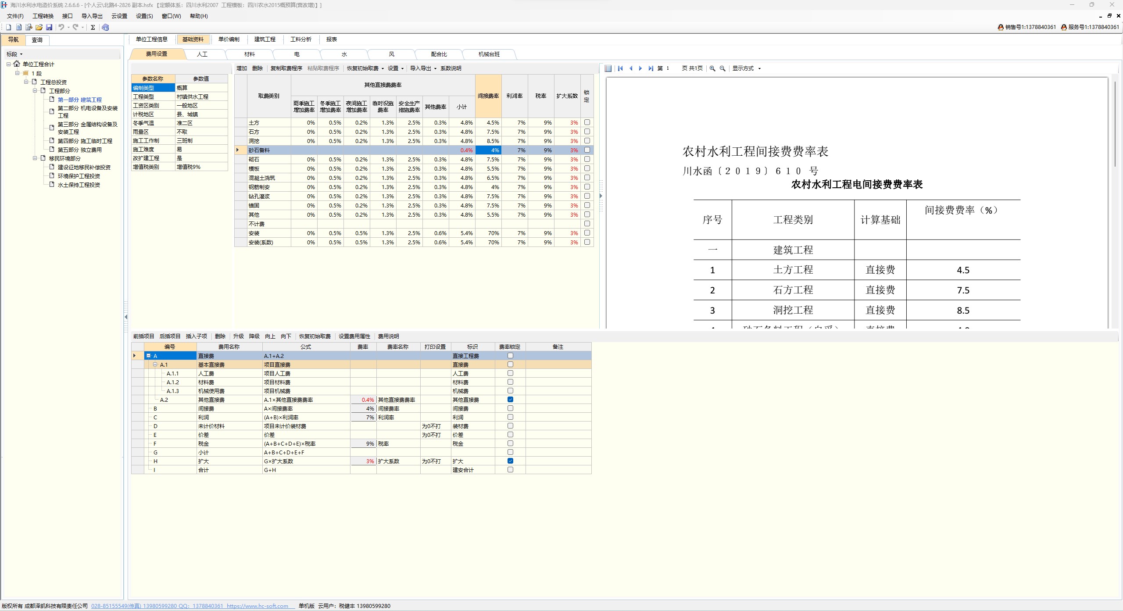1123x611 pixels.
Task: Click the Sigma summation calculate icon
Action: coord(93,27)
